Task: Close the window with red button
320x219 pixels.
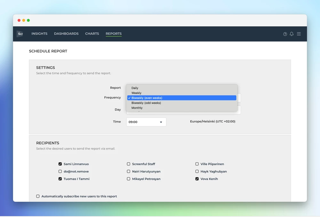Action: coord(19,20)
